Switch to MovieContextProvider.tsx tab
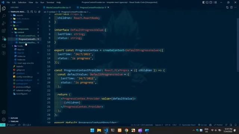This screenshot has width=239, height=134. (57, 7)
